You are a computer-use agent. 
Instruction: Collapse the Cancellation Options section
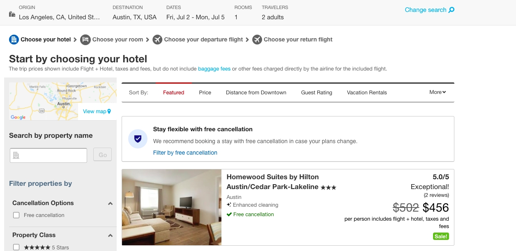(x=110, y=203)
